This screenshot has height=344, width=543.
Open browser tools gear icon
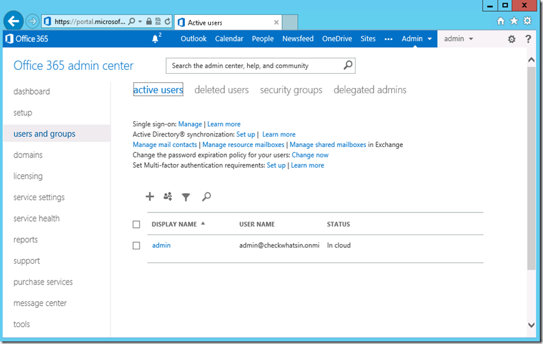coord(527,21)
